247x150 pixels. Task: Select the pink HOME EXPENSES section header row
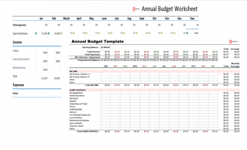tap(154, 90)
